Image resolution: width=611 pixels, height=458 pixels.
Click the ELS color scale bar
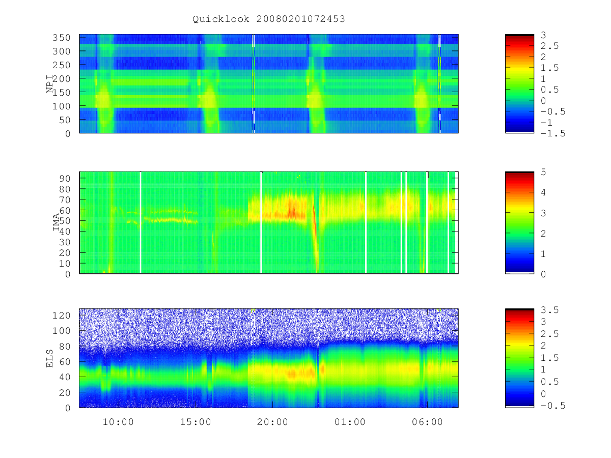[519, 358]
